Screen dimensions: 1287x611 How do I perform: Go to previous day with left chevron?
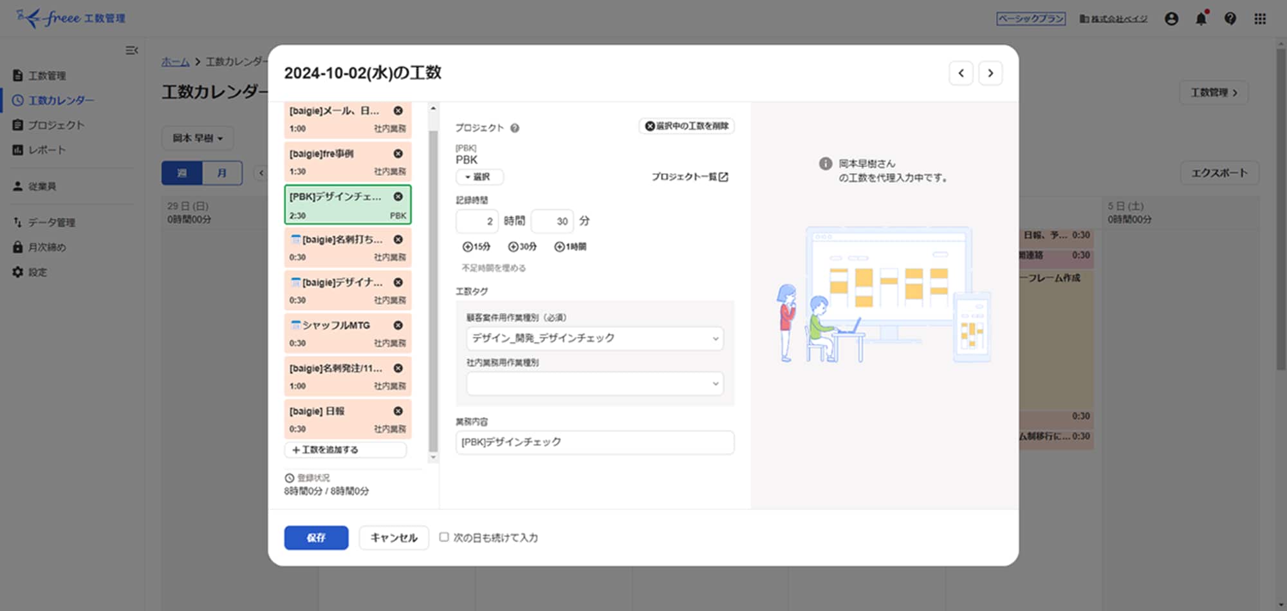pos(961,73)
